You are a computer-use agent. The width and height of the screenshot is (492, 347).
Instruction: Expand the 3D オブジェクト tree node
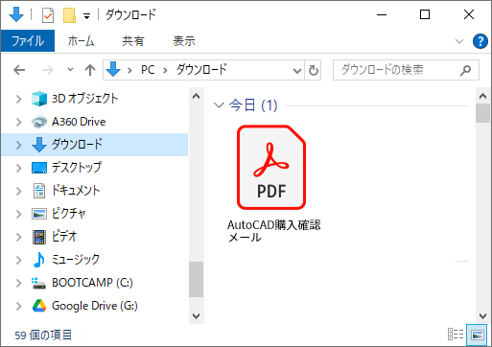[x=19, y=99]
